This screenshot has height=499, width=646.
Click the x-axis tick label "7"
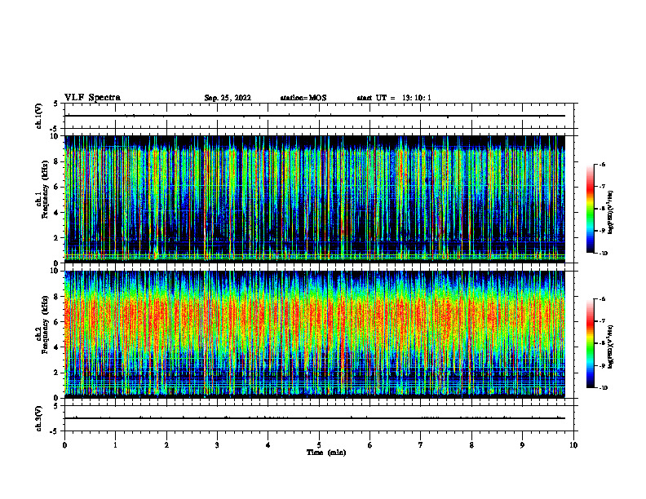point(421,445)
